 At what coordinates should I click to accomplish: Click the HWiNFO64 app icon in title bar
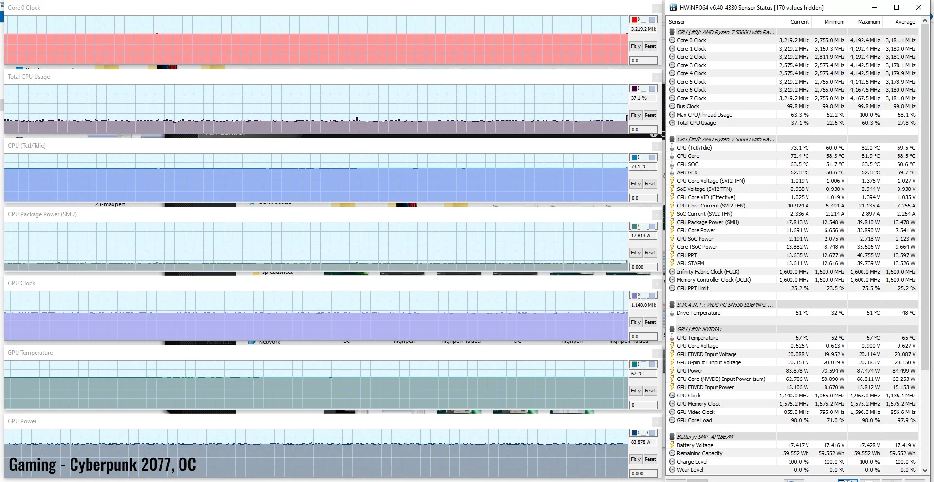point(673,7)
